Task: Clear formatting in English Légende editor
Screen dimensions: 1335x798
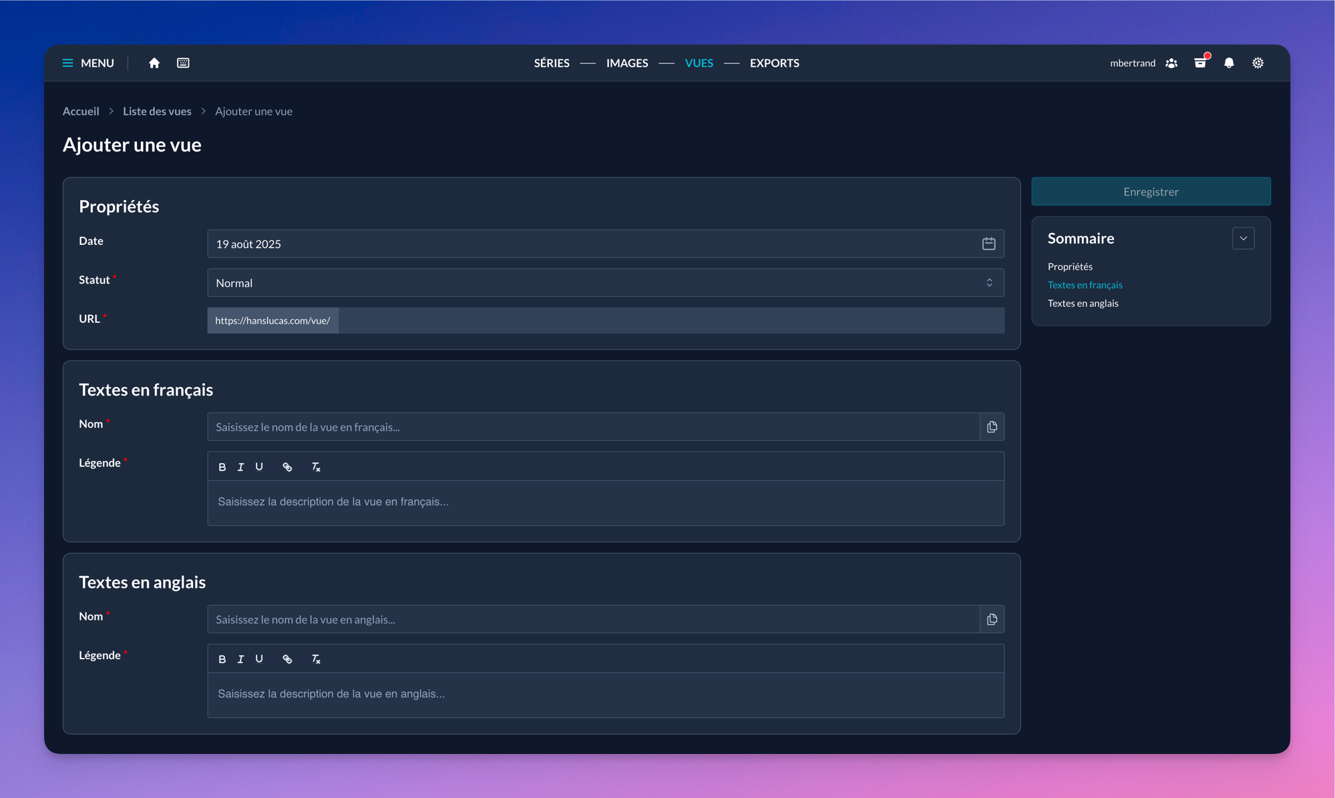Action: click(316, 659)
